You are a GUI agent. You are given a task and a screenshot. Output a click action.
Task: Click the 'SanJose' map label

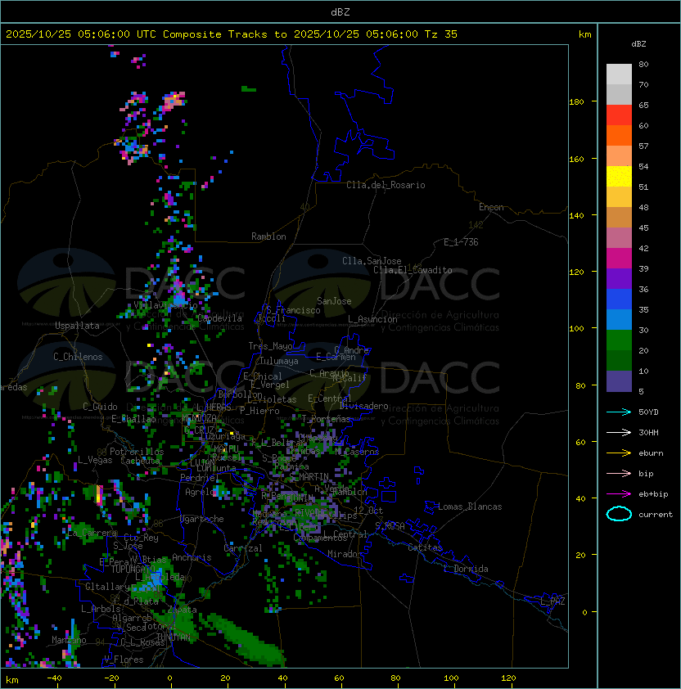tap(334, 301)
